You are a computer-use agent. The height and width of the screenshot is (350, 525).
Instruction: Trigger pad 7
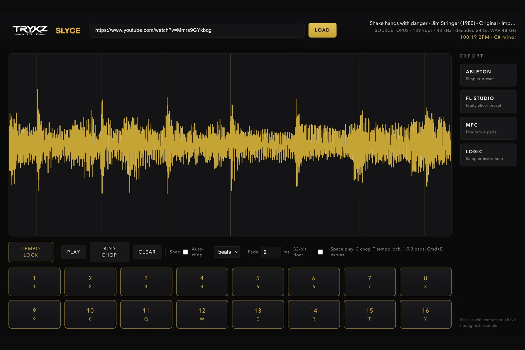click(x=370, y=282)
